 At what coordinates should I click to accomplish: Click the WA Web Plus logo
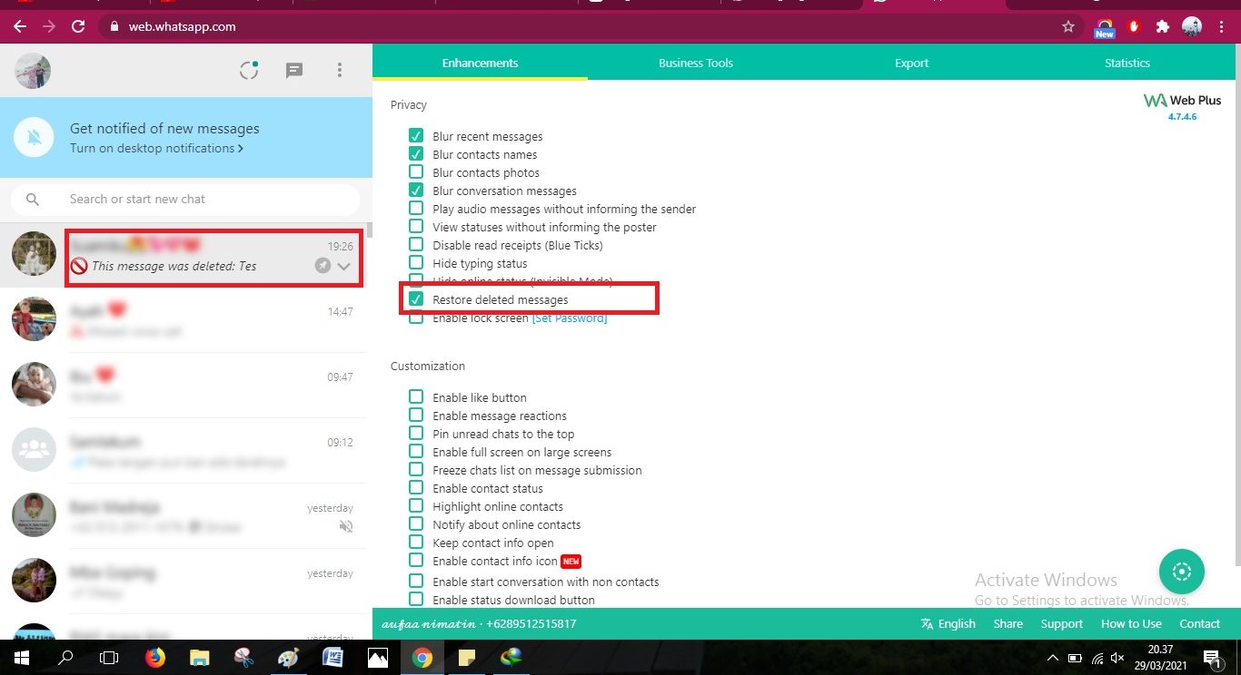pos(1181,100)
